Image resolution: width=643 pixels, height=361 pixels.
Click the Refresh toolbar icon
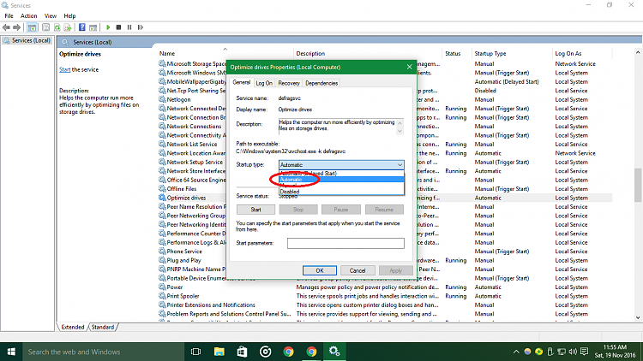coord(57,27)
